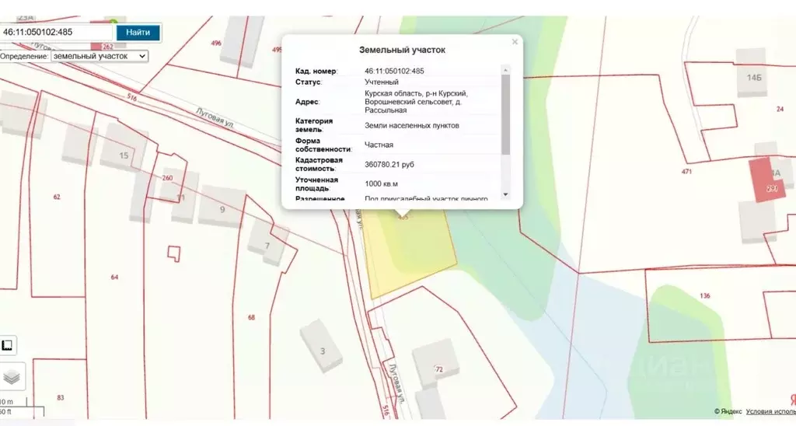Click cadastral number 46:11:050102:485 in popup
The height and width of the screenshot is (426, 796).
click(394, 71)
